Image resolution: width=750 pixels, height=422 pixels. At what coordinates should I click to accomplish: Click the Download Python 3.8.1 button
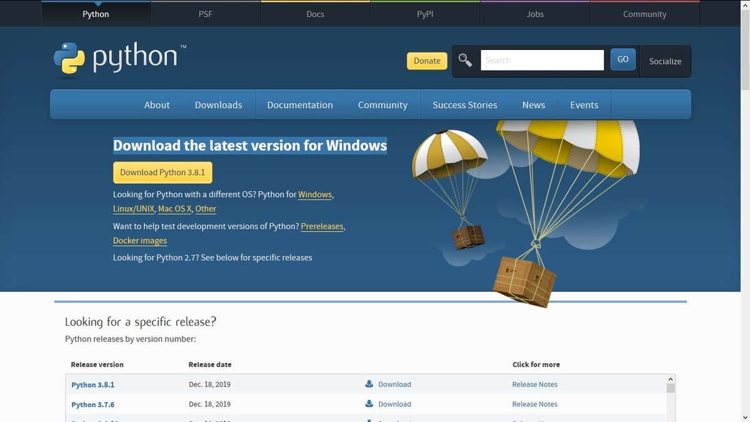(x=162, y=173)
